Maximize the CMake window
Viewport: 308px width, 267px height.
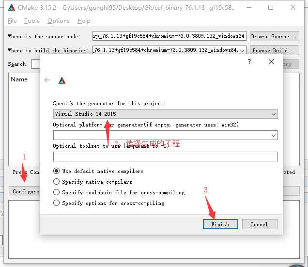[271, 8]
